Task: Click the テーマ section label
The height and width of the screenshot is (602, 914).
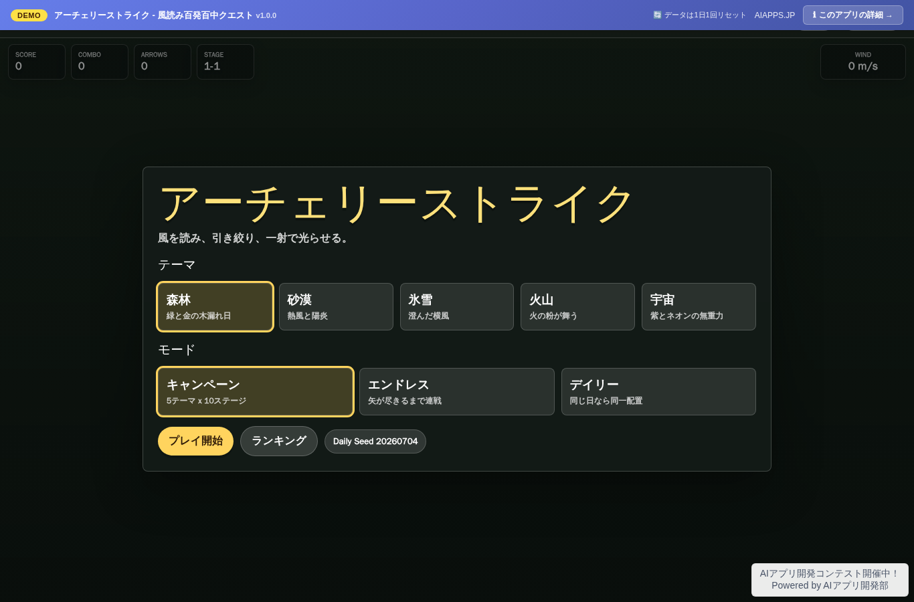Action: tap(177, 265)
